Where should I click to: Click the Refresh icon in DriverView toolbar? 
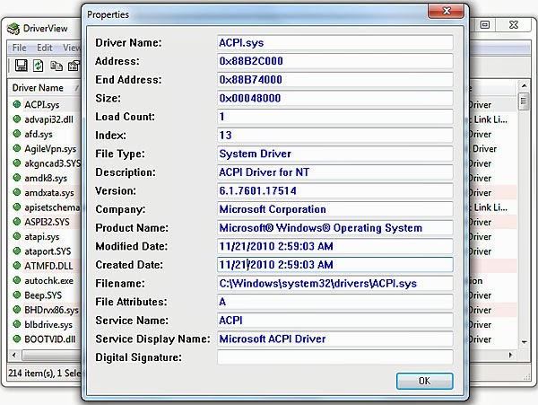pyautogui.click(x=38, y=66)
